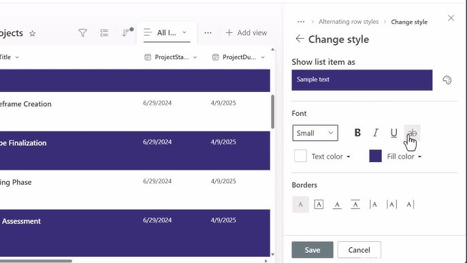Expand the Text color dropdown
Viewport: 467px width, 263px height.
click(x=331, y=157)
